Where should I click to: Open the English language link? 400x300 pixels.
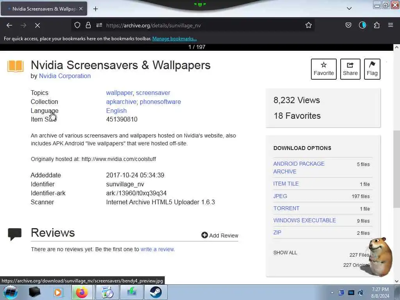click(x=116, y=111)
